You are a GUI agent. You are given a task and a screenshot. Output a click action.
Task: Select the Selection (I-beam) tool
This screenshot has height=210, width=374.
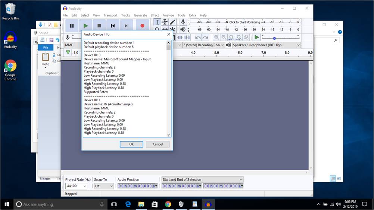[x=158, y=22]
